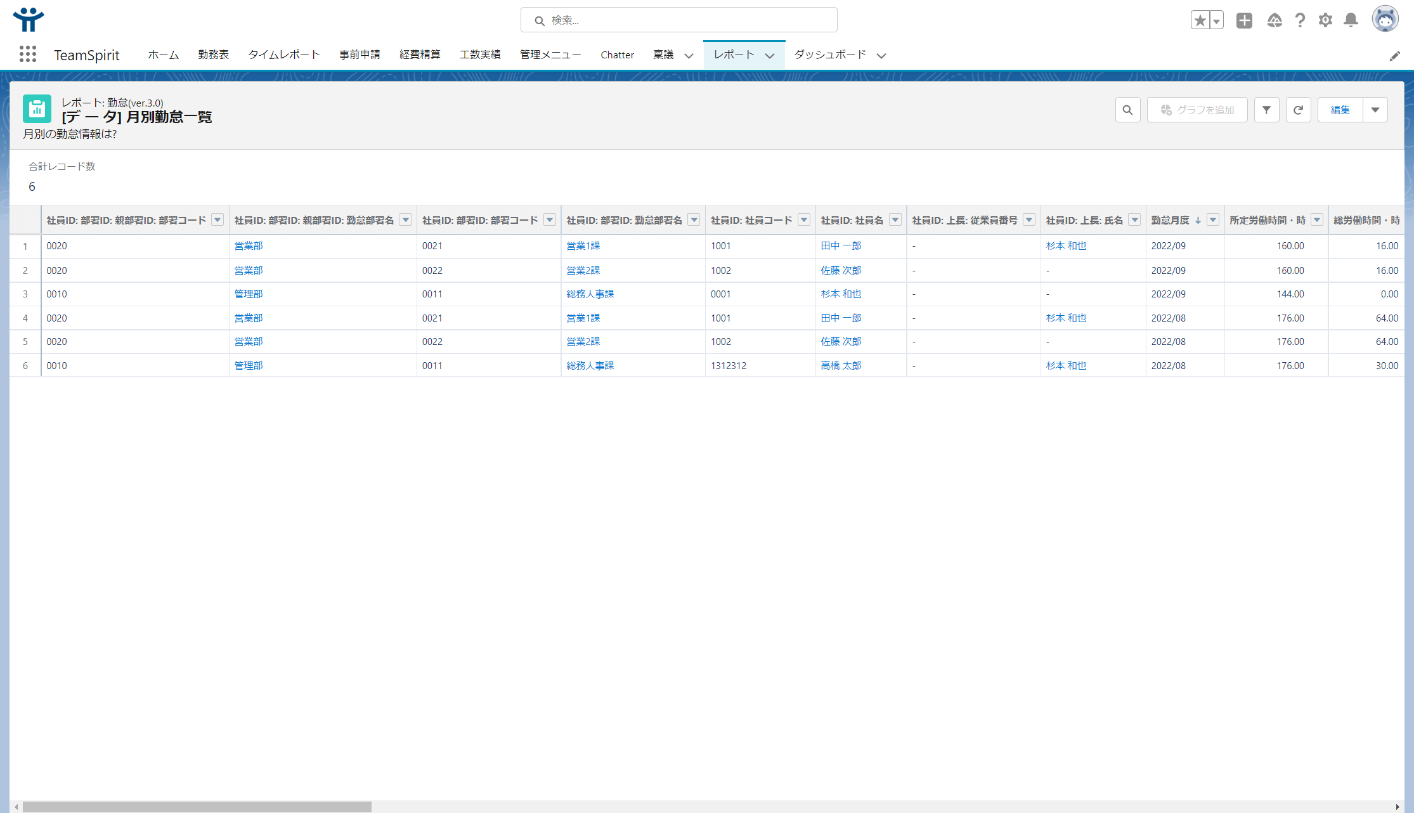Open the 勤怠月度 column dropdown arrow
Screen dimensions: 1414x813
[x=1213, y=220]
